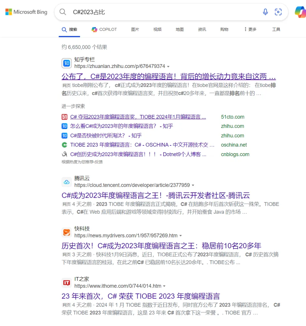Switch to the 图片 tab
306x326 pixels.
coord(135,29)
